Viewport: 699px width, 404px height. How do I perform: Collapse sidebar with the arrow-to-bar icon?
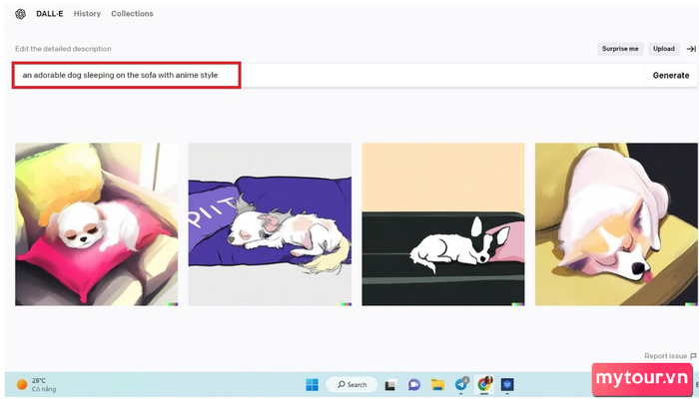point(691,49)
